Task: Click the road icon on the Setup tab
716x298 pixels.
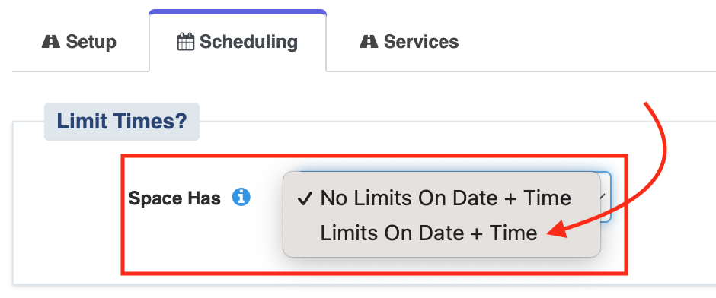Action: click(x=51, y=42)
